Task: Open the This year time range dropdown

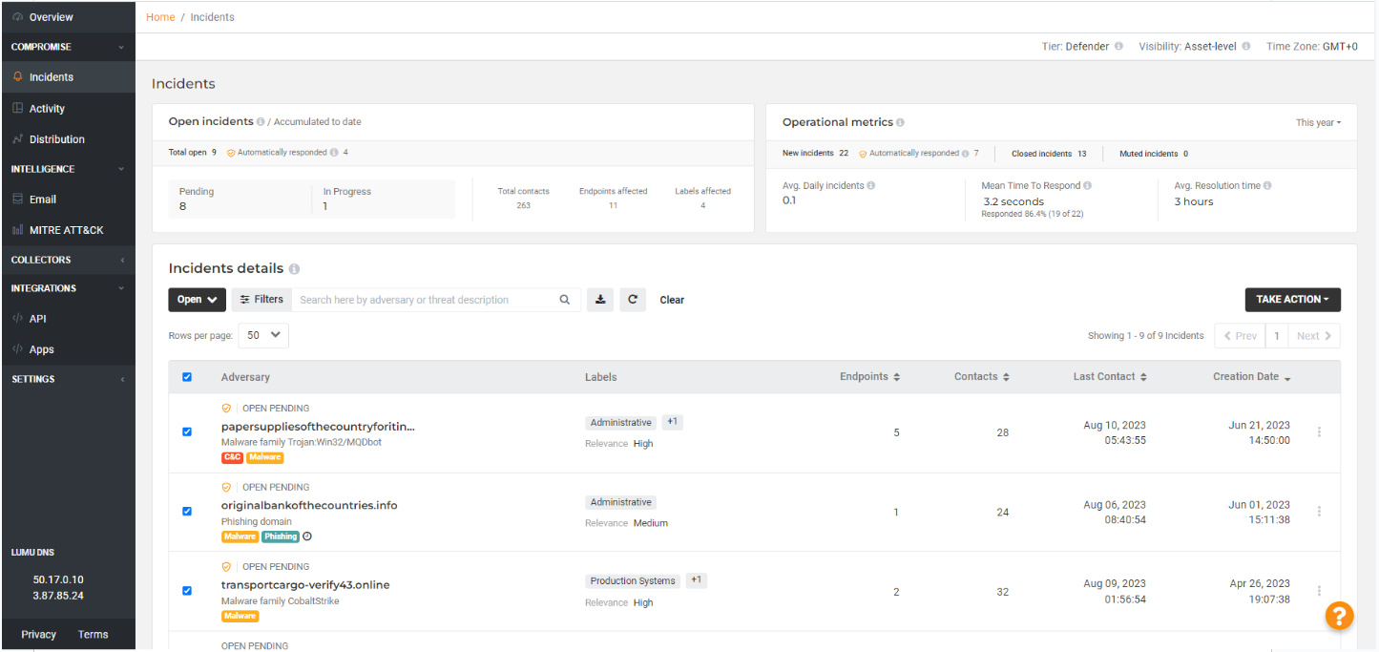Action: click(1318, 122)
